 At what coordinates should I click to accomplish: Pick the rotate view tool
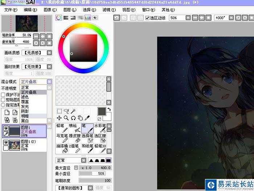pos(73,118)
